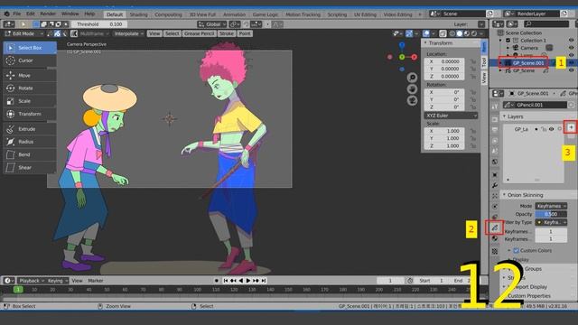Open the Tool sidebar tab
Image resolution: width=578 pixels, height=325 pixels.
coord(484,62)
